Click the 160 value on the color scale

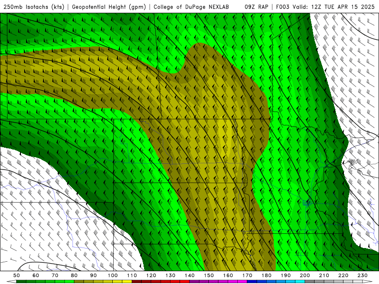(x=228, y=275)
